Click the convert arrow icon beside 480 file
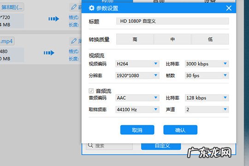Image resolution: width=249 pixels, height=166 pixels. click(x=49, y=53)
